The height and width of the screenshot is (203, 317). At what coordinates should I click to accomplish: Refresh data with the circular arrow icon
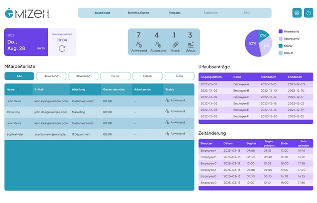(x=62, y=48)
